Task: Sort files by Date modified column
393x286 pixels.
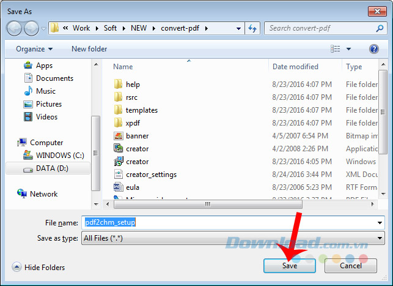Action: [295, 67]
